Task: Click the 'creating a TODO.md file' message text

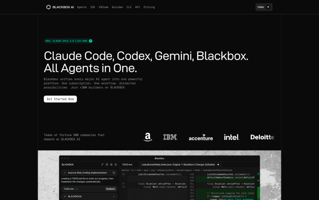Action: (87, 180)
